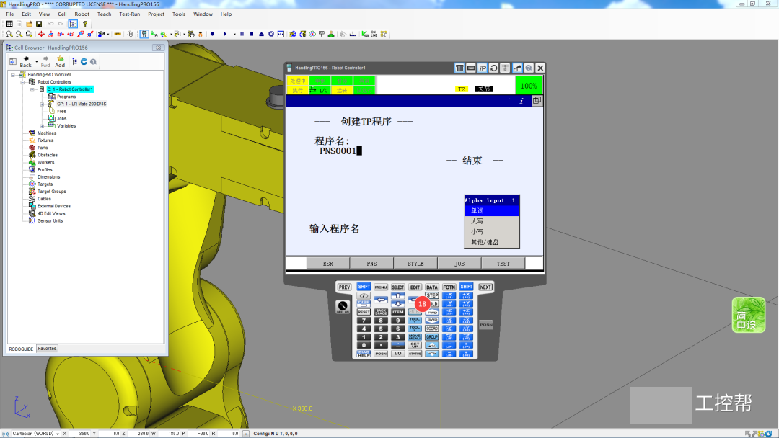
Task: Click the red Pan view arrows icon
Action: point(41,35)
